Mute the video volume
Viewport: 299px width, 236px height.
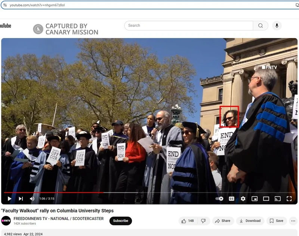click(32, 199)
